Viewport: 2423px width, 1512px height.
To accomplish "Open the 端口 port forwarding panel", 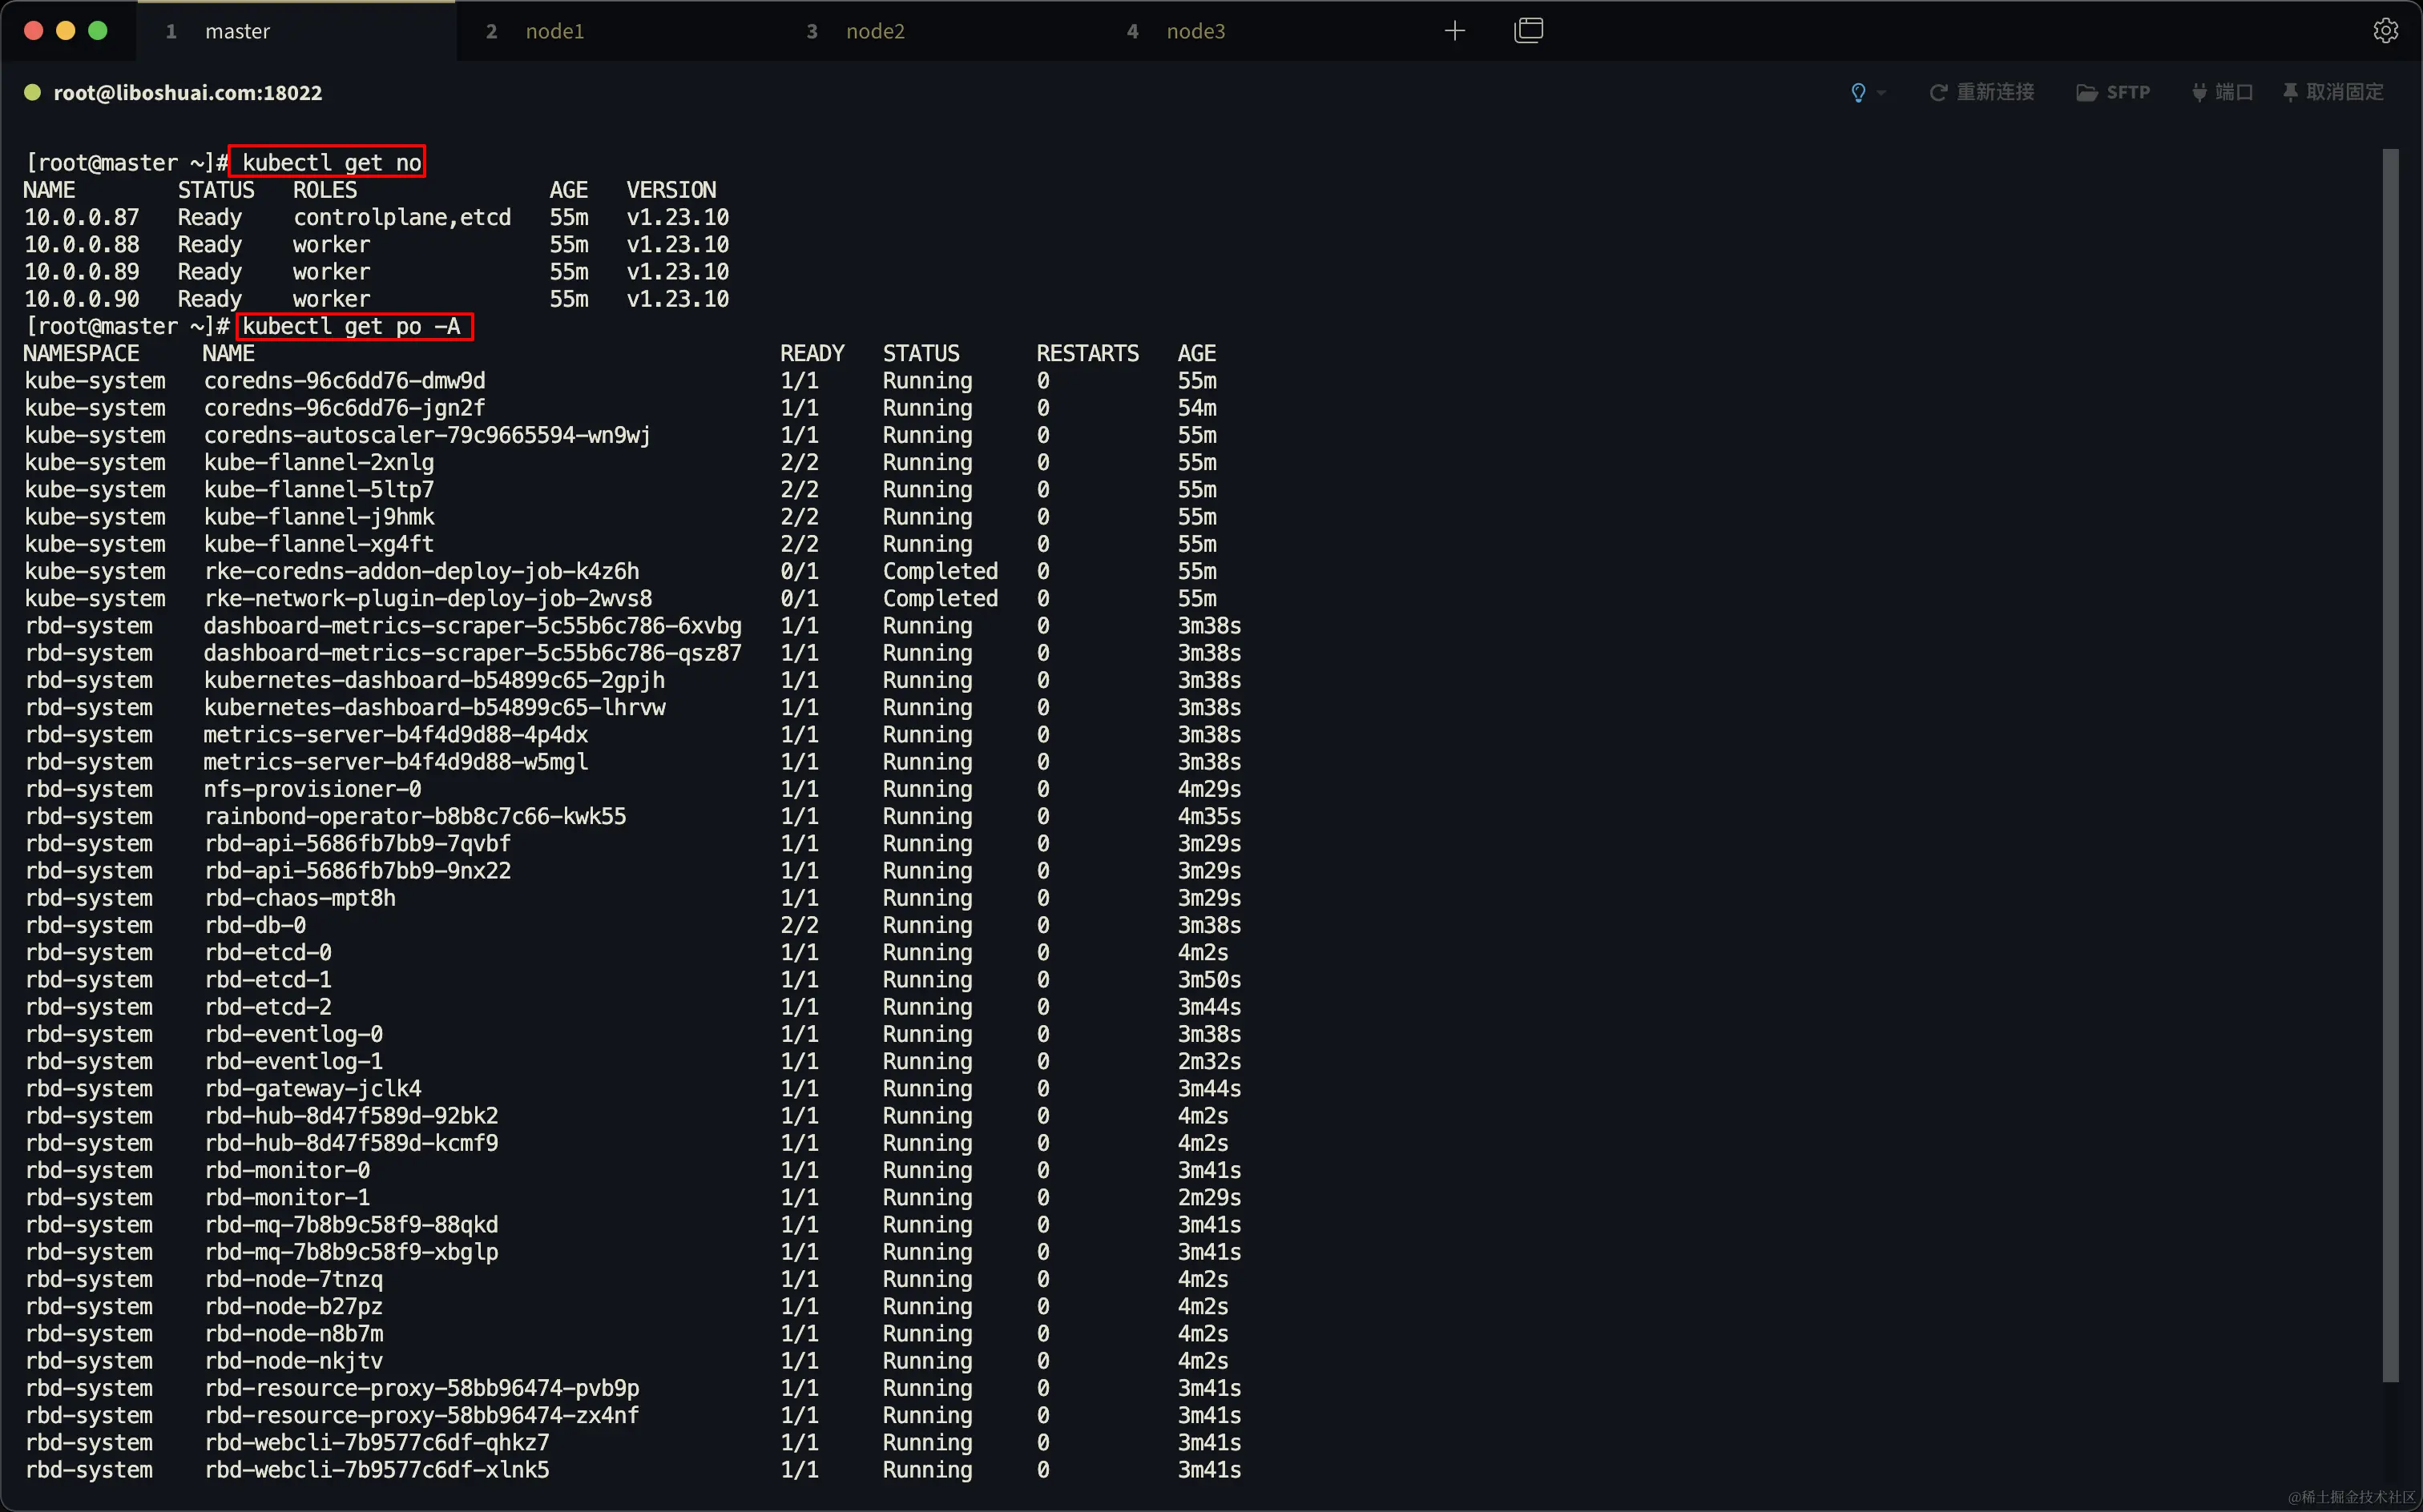I will (x=2222, y=93).
